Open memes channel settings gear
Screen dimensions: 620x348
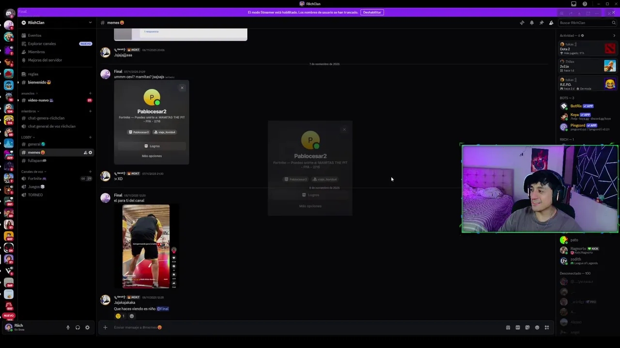pyautogui.click(x=90, y=153)
